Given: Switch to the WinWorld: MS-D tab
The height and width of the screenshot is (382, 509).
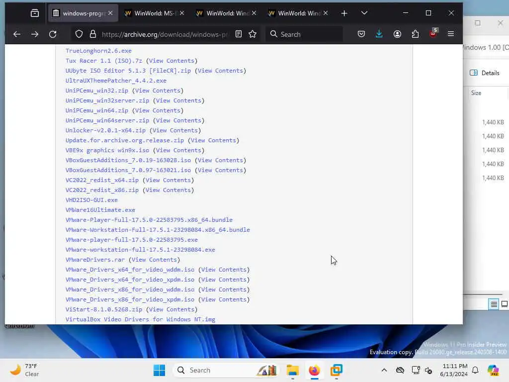Looking at the screenshot, I should click(x=155, y=13).
